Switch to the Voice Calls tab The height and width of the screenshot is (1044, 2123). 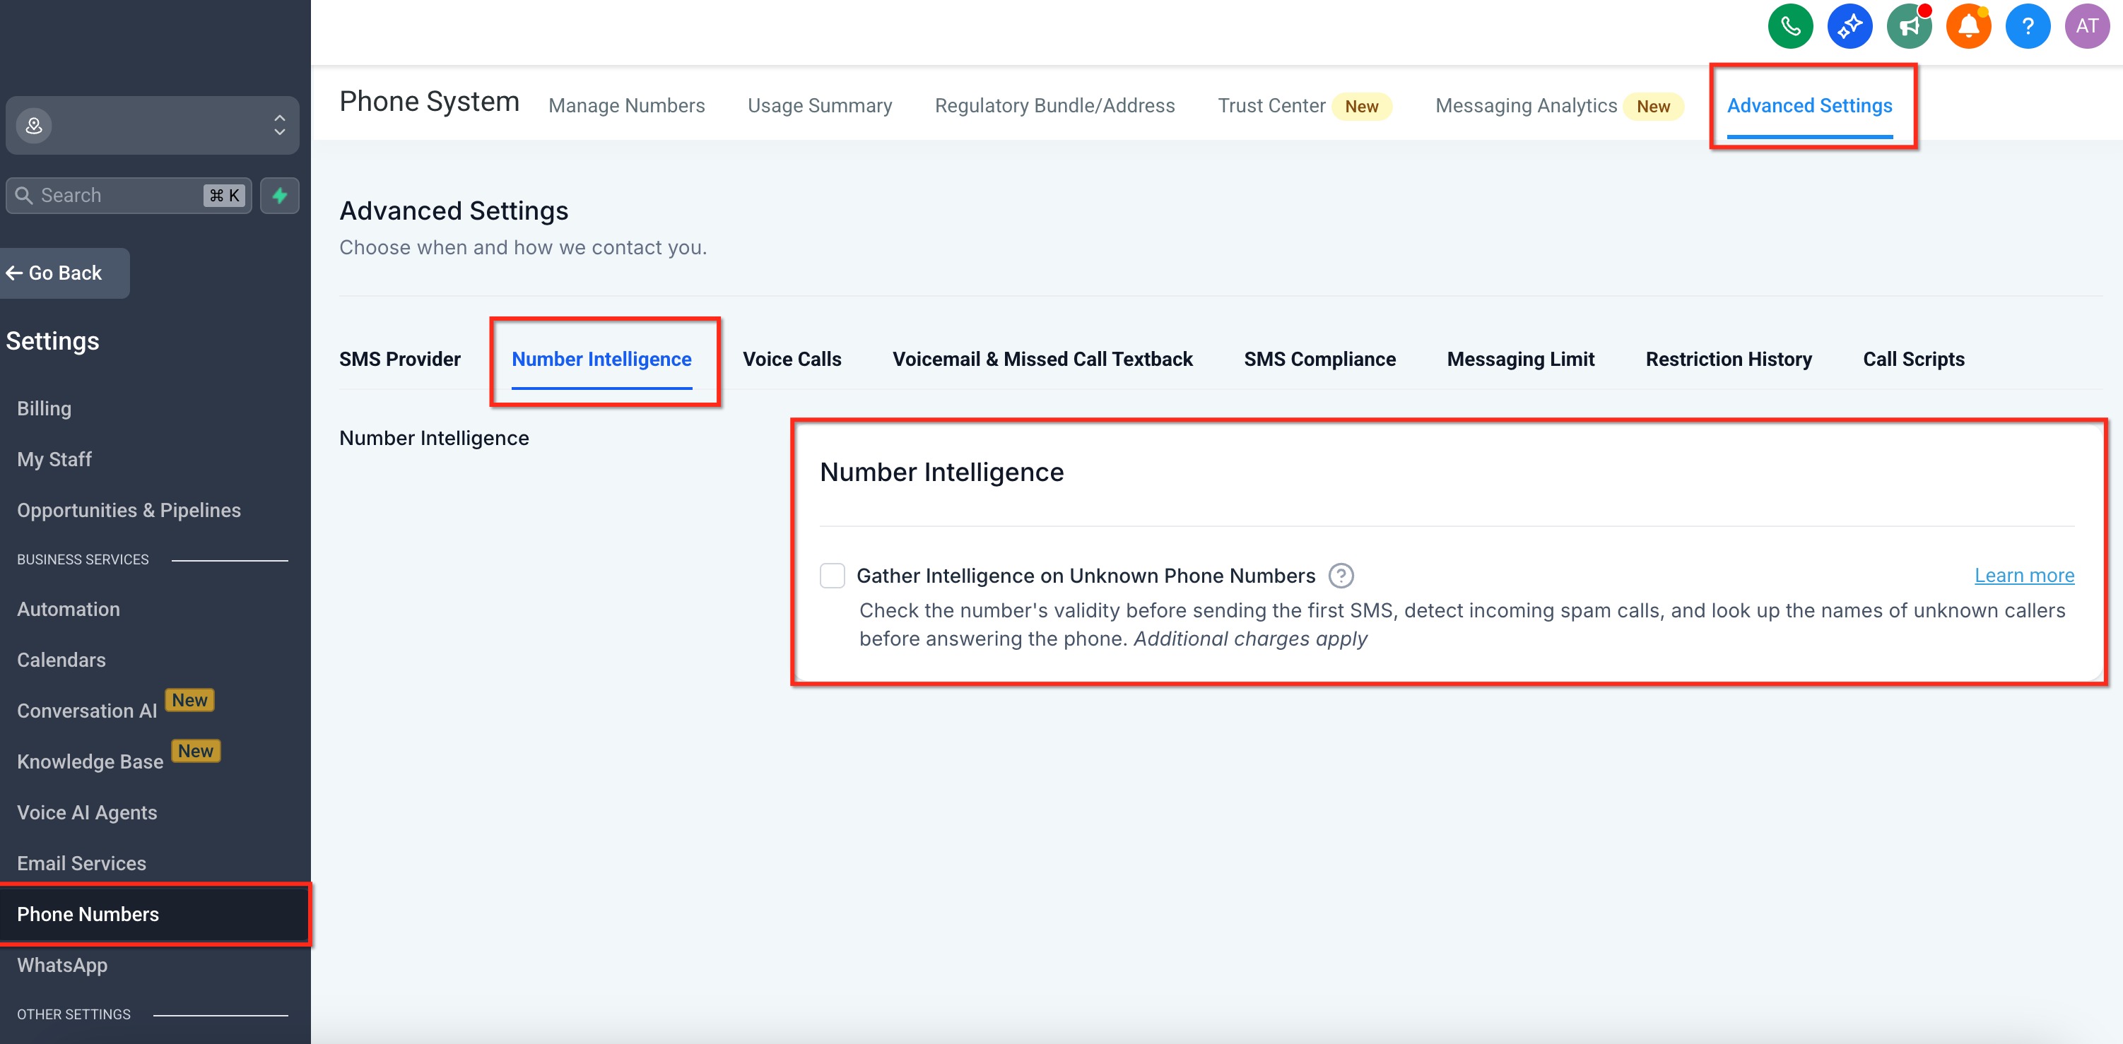(x=792, y=360)
